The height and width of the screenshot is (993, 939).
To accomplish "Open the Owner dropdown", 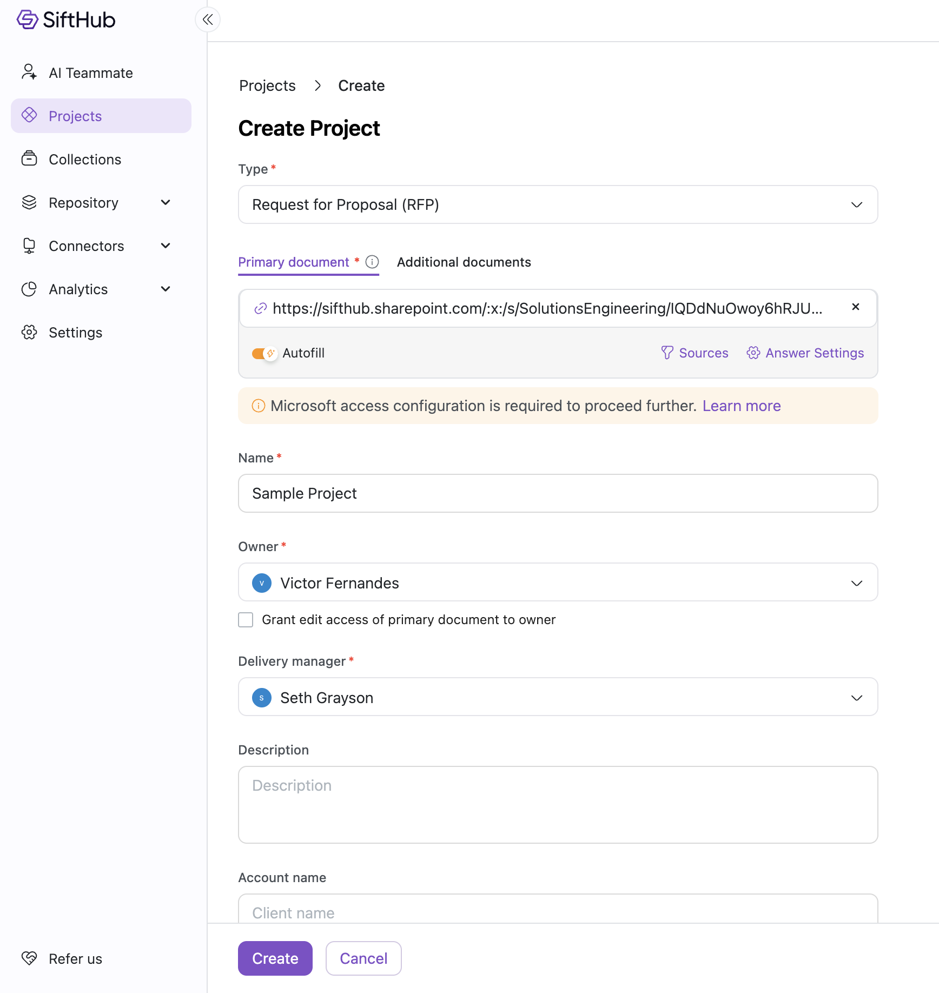I will click(558, 583).
